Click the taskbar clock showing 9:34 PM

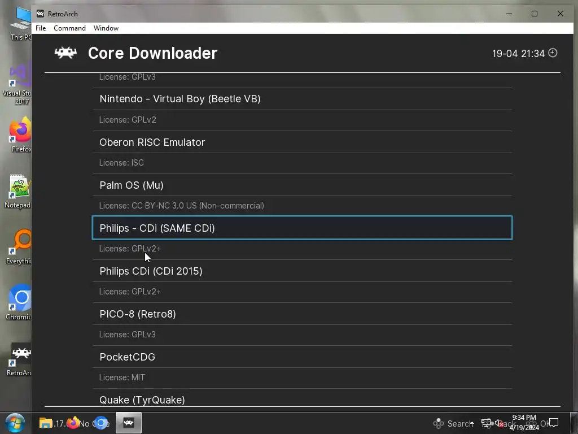click(x=524, y=423)
